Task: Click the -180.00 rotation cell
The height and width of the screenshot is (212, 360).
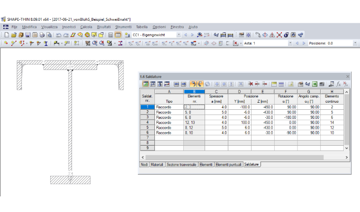Action: (x=286, y=117)
